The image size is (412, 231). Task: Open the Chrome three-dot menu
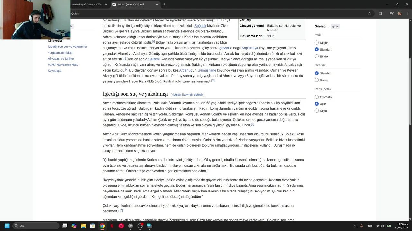click(x=407, y=13)
